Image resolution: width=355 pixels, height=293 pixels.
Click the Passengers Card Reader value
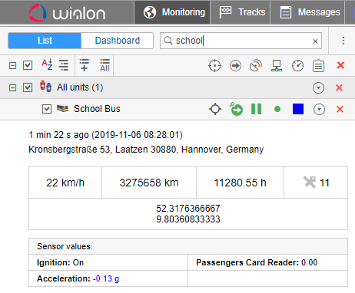[x=310, y=262]
